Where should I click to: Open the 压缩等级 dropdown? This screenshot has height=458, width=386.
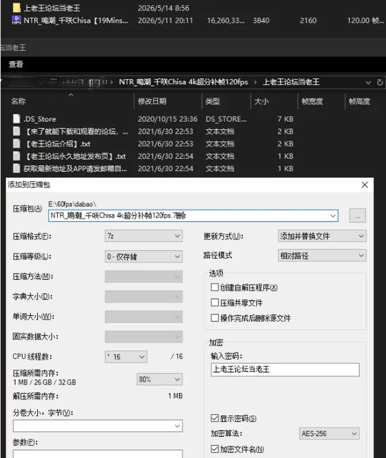point(144,257)
